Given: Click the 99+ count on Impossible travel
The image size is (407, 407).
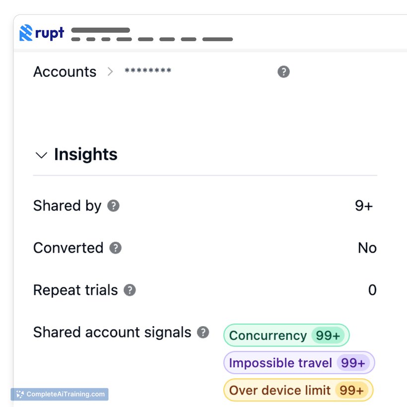Looking at the screenshot, I should 353,363.
